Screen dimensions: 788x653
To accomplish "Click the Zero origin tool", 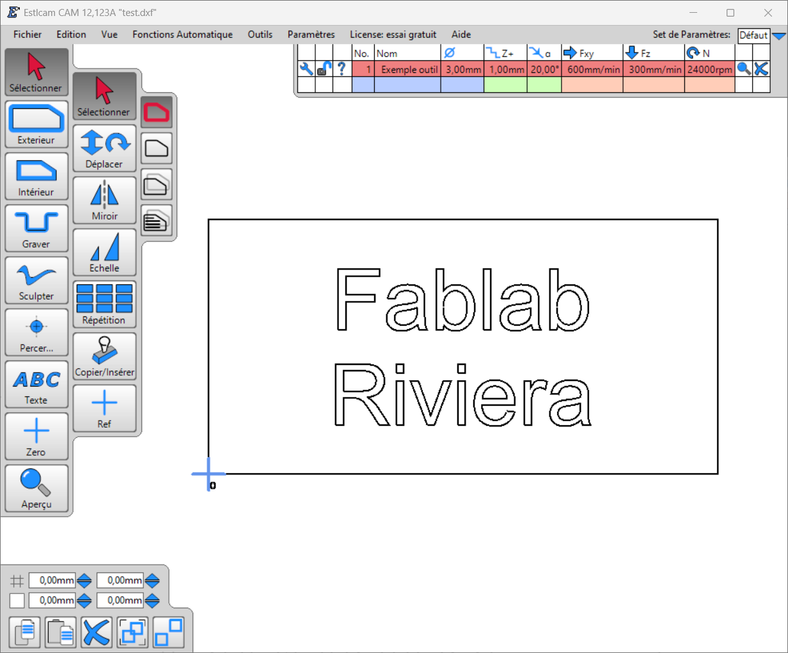I will pos(36,437).
